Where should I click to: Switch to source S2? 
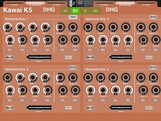coord(85,11)
